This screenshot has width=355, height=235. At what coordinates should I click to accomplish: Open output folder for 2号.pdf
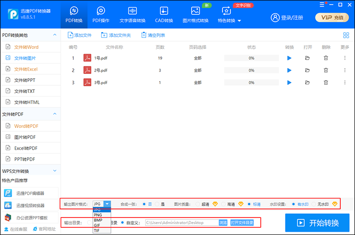(x=308, y=70)
